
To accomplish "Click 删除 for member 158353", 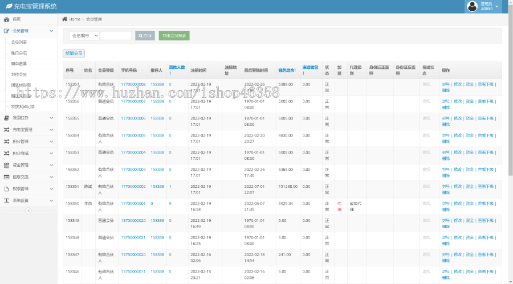I will (446, 158).
